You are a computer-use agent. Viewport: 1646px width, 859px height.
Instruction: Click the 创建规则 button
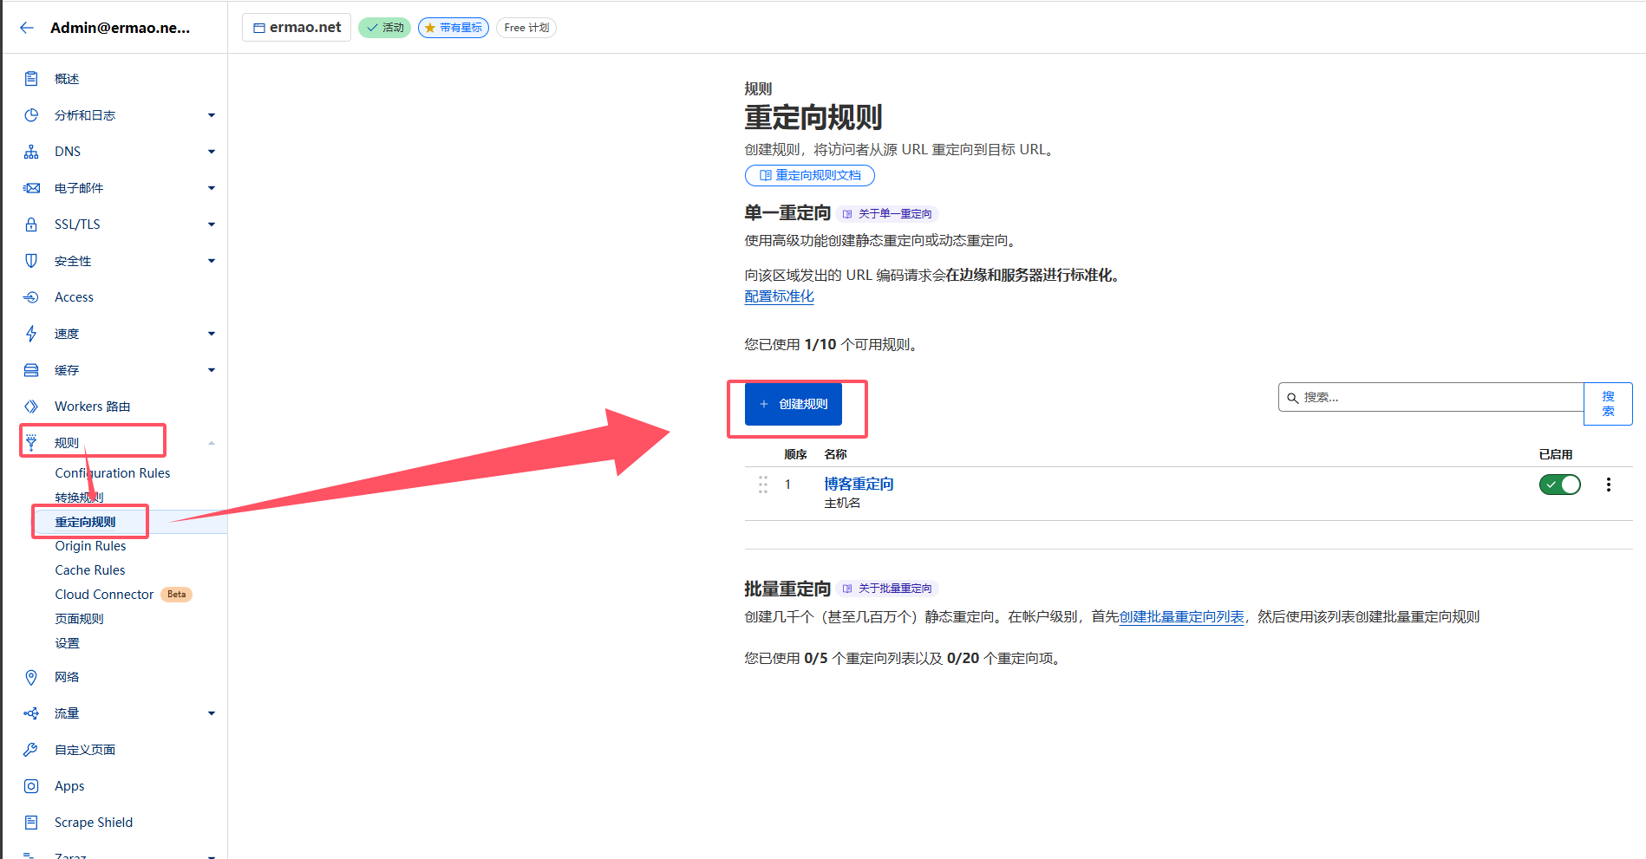(793, 404)
